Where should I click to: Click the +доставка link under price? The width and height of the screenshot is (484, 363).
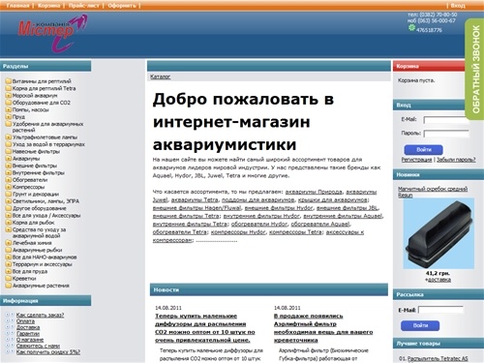[x=439, y=280]
